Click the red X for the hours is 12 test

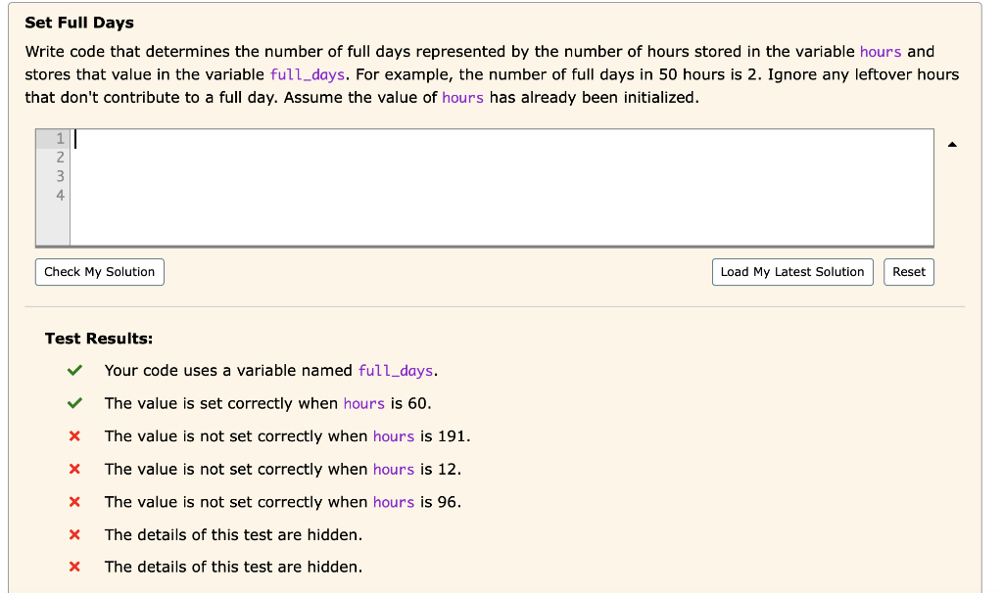point(73,469)
